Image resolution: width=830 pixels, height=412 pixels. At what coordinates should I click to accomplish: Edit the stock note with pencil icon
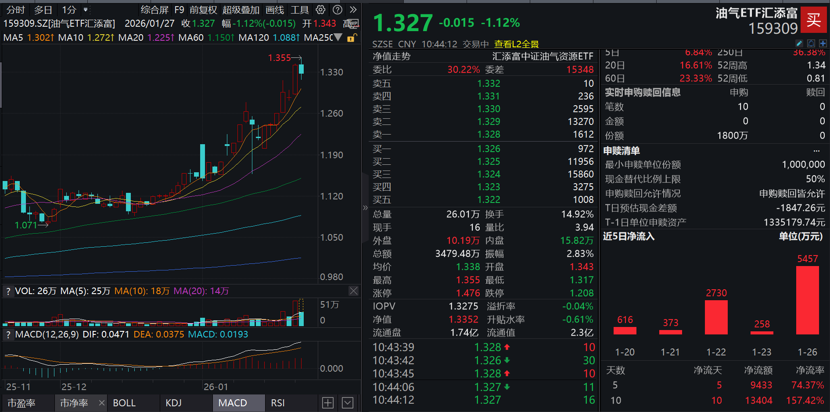coord(799,43)
